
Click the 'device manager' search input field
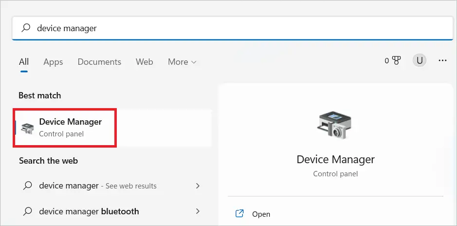click(x=233, y=28)
